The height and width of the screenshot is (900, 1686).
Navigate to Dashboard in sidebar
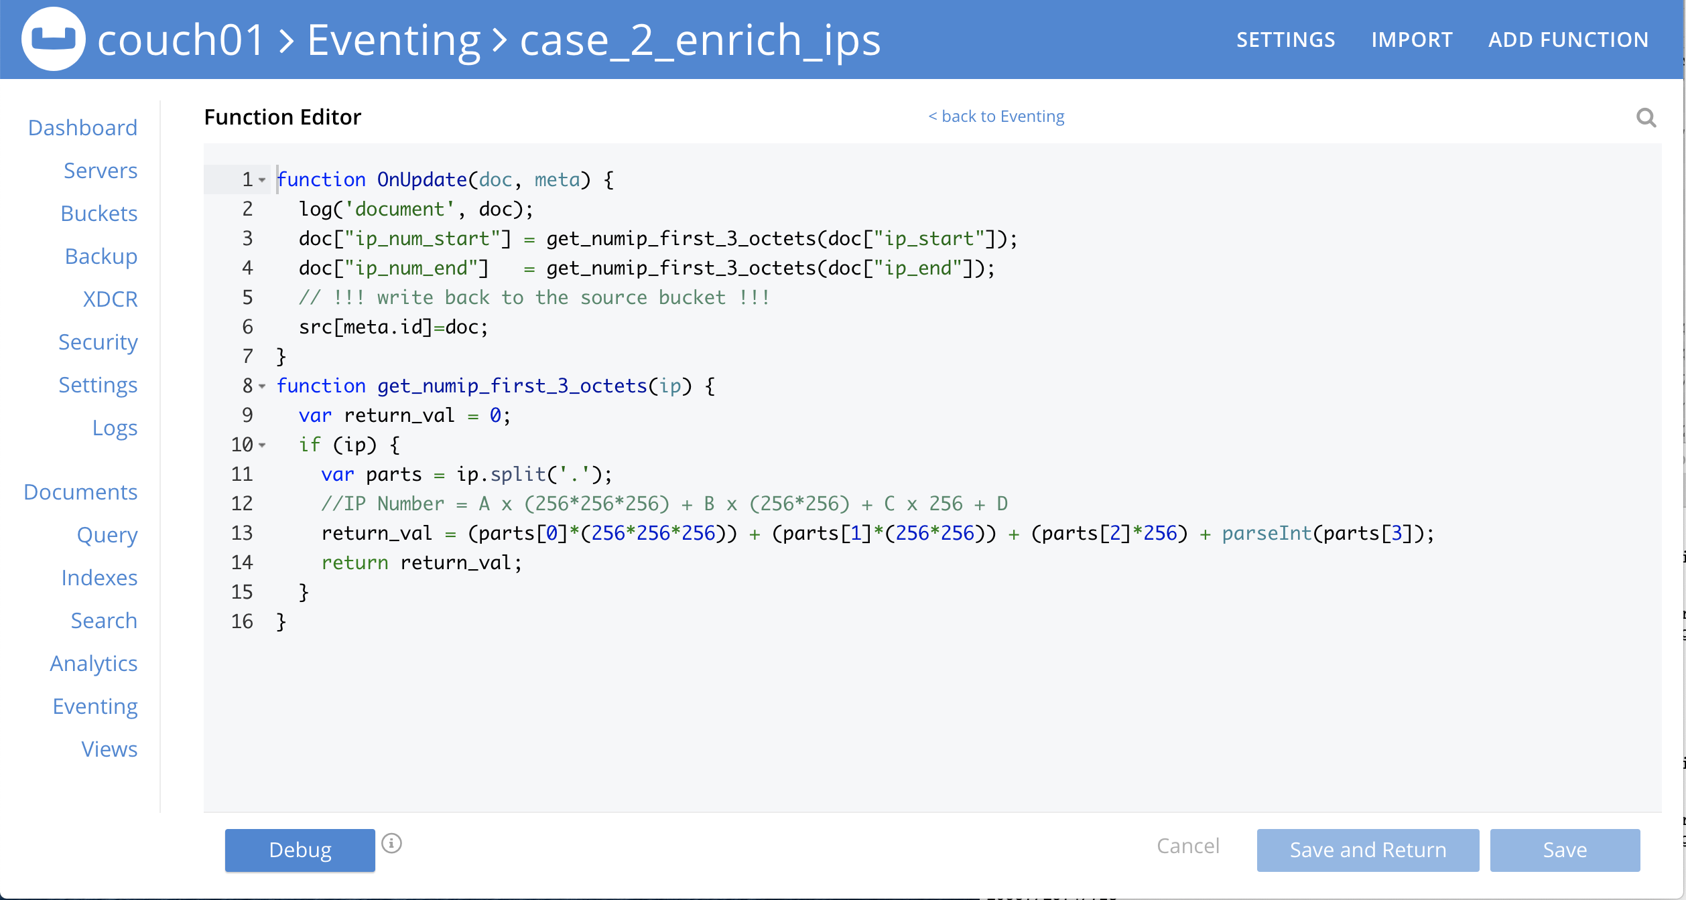coord(82,128)
